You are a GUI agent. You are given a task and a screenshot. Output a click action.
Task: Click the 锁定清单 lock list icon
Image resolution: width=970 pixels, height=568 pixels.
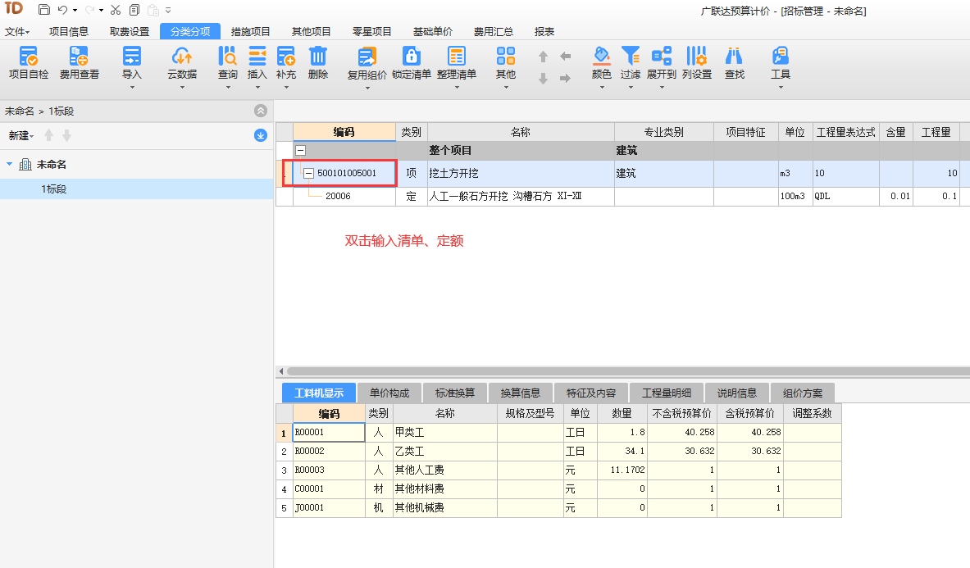(411, 64)
